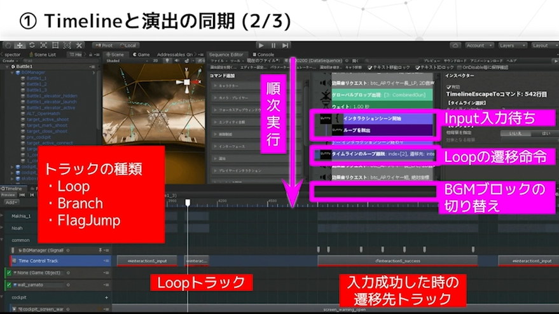559x314 pixels.
Task: Switch to the Scene List tab
Action: coord(43,55)
